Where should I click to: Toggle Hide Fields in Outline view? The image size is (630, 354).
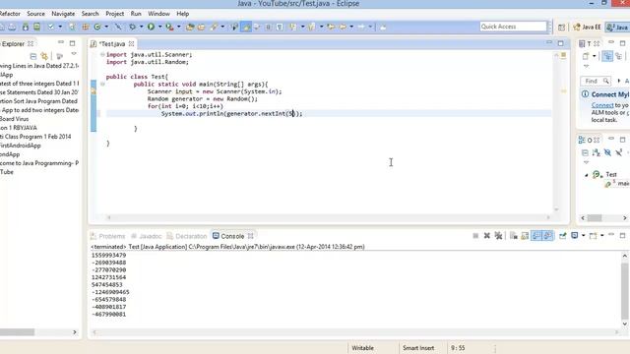[x=607, y=152]
